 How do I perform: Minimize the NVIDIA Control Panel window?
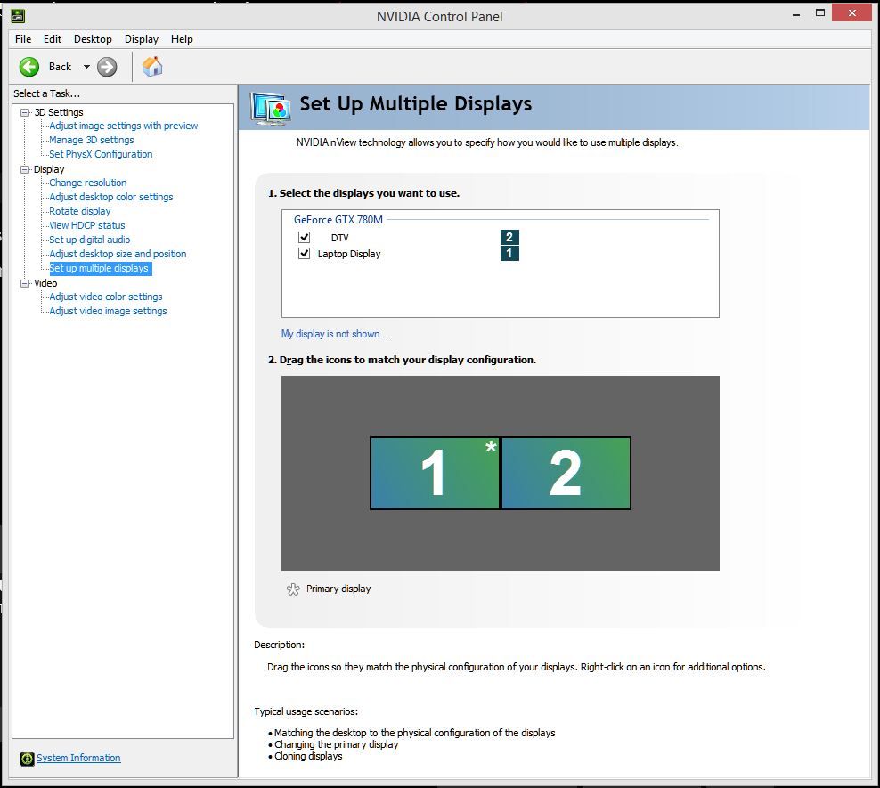(795, 14)
